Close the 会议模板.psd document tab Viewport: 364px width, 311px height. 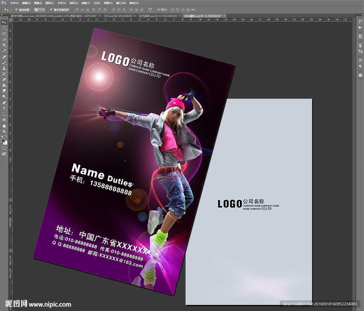pos(225,16)
